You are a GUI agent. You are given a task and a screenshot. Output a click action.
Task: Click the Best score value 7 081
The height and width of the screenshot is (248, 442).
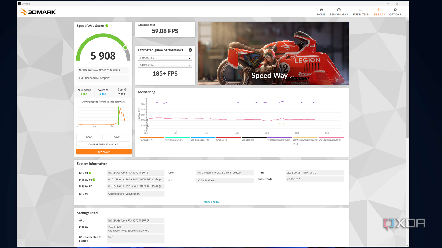pyautogui.click(x=122, y=94)
